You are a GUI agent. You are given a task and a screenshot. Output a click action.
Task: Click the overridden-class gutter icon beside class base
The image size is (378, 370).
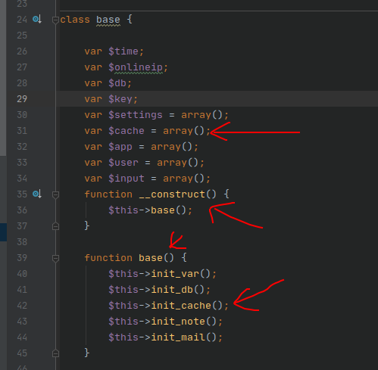click(x=37, y=20)
